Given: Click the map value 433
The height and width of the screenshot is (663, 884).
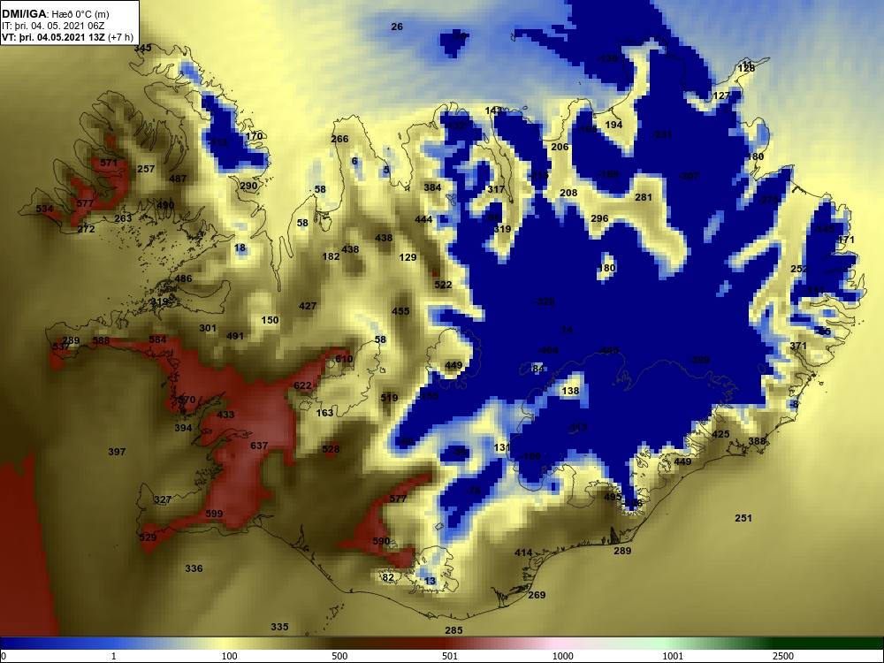Looking at the screenshot, I should pos(225,415).
